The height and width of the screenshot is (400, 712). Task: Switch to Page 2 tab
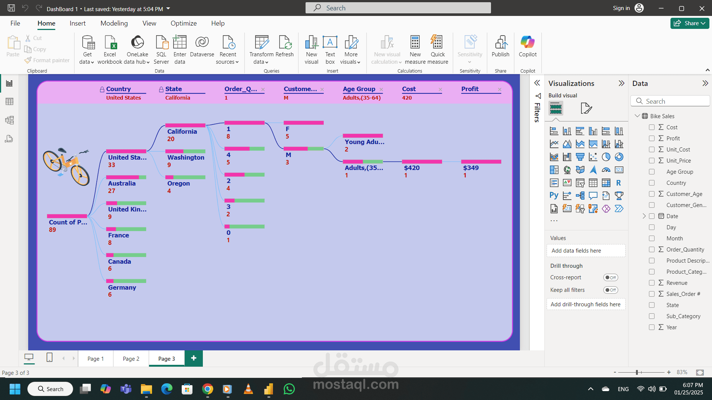tap(131, 359)
